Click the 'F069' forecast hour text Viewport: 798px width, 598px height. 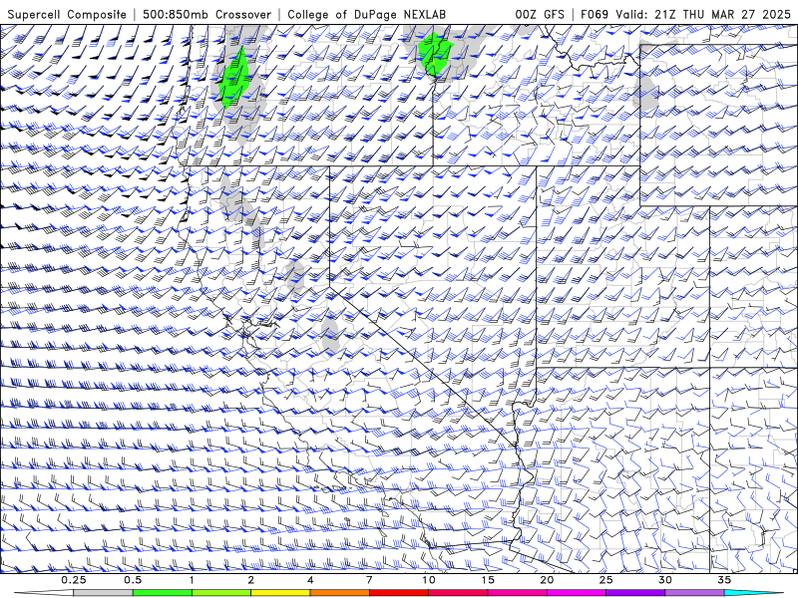click(595, 14)
